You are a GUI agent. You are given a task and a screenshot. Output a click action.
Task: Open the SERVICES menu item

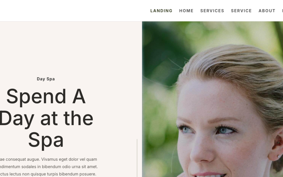click(212, 11)
